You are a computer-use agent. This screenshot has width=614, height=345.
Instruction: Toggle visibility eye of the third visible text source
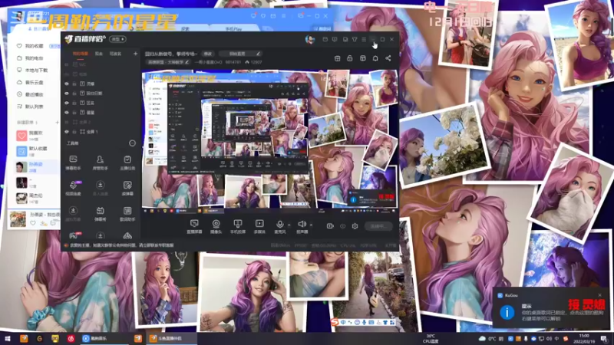67,103
